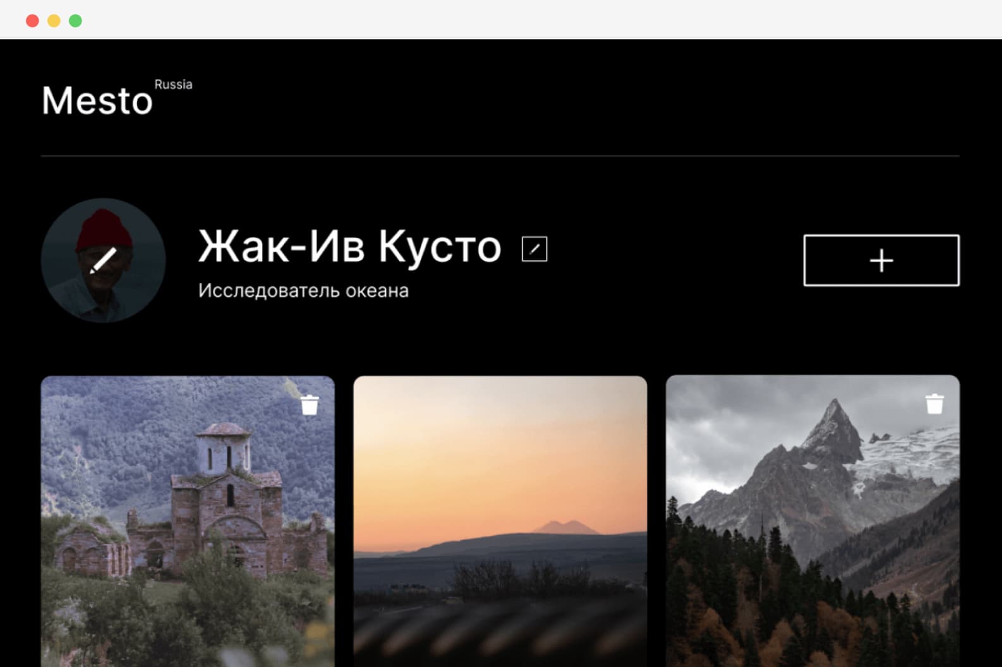Click the Russia label beside the logo
Image resolution: width=1002 pixels, height=667 pixels.
point(173,85)
